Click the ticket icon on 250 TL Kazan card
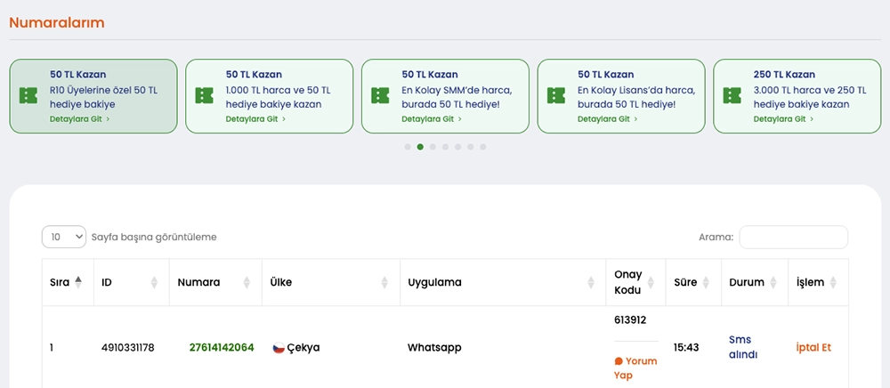Screen dimensions: 890x388 coord(732,96)
